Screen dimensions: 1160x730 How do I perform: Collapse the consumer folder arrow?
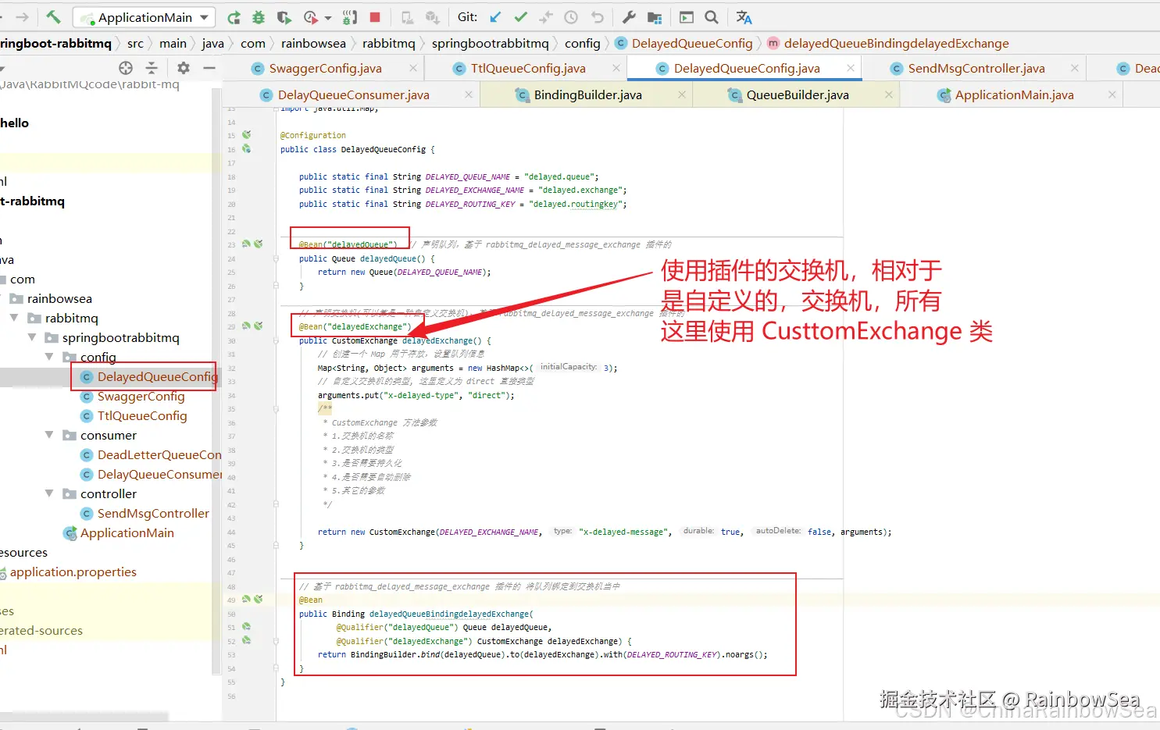point(49,435)
